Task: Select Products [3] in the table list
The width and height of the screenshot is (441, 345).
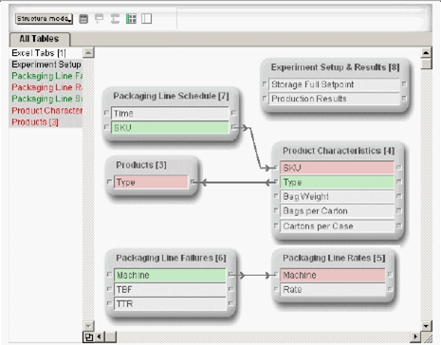Action: [x=35, y=122]
